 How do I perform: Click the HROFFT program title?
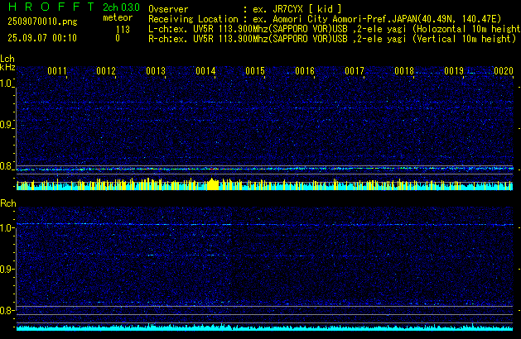51,7
